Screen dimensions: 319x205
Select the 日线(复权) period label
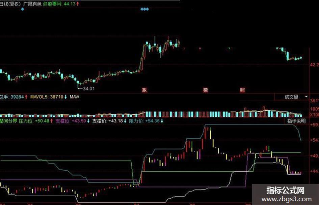[10, 4]
